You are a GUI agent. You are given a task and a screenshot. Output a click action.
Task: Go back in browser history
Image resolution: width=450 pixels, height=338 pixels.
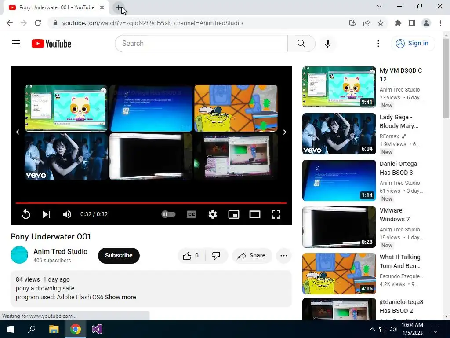coord(10,23)
